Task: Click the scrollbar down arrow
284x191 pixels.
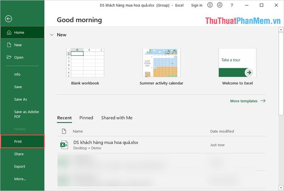Action: (281, 187)
